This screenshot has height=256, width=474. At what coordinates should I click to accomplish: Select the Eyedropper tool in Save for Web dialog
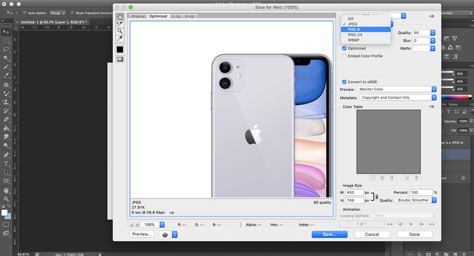coord(120,38)
